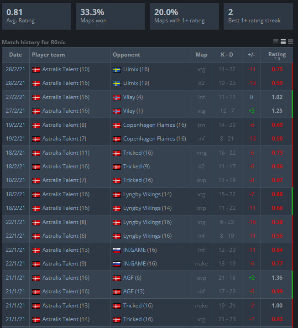Click the 1.02 rating value

[x=277, y=97]
